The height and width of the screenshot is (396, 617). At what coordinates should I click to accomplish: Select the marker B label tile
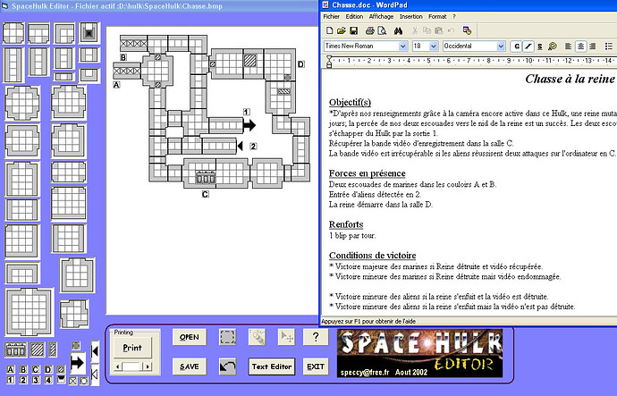tap(23, 369)
